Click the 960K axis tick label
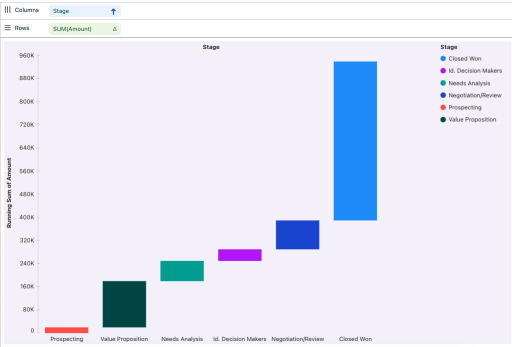Image resolution: width=512 pixels, height=347 pixels. click(x=26, y=55)
